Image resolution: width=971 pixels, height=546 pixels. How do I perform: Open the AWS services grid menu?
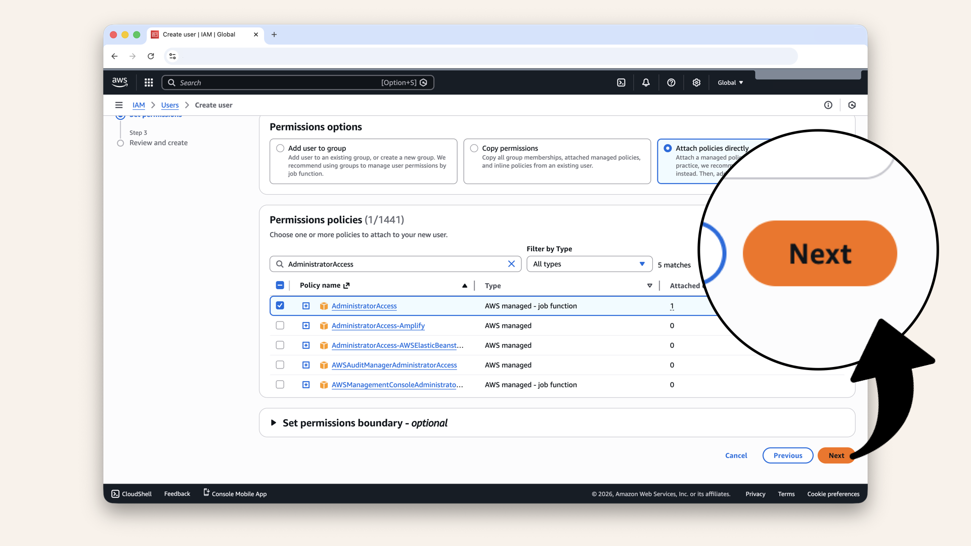pos(149,82)
